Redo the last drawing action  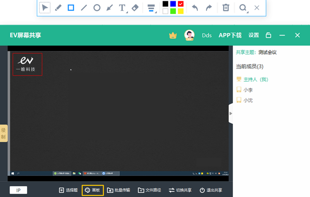pyautogui.click(x=208, y=8)
